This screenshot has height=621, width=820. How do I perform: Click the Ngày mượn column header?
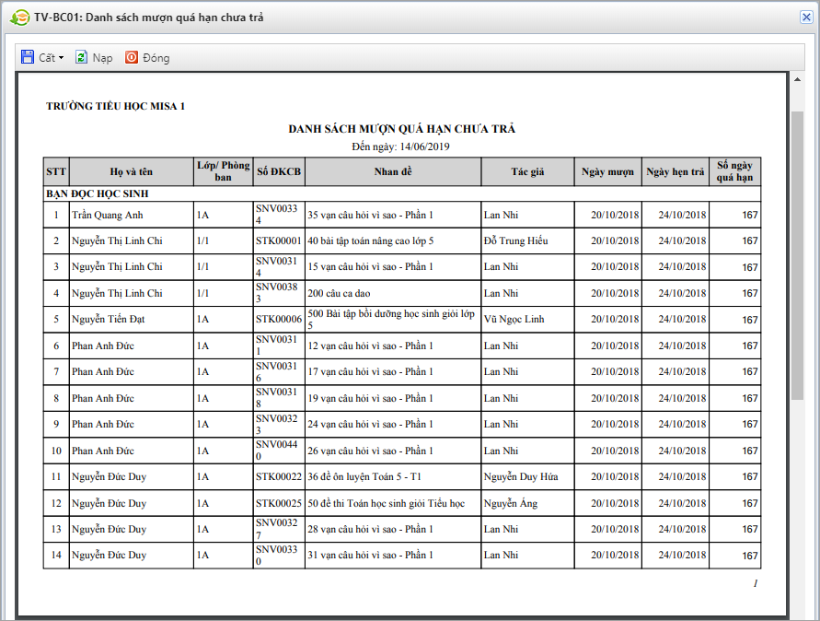(x=607, y=171)
